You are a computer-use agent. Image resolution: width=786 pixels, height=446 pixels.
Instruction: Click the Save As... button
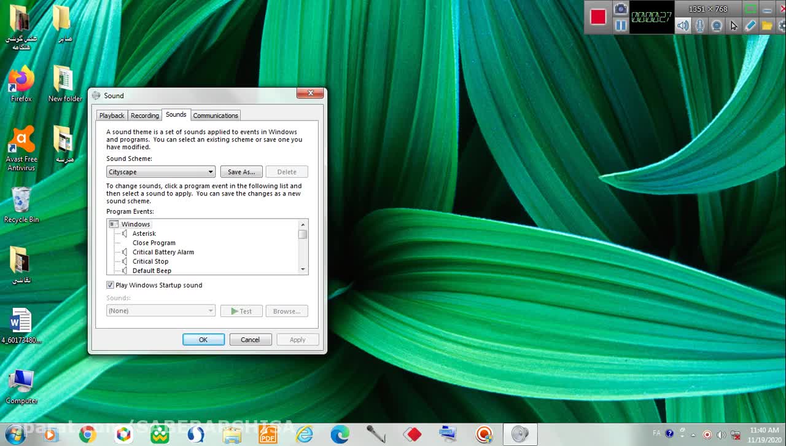(241, 172)
